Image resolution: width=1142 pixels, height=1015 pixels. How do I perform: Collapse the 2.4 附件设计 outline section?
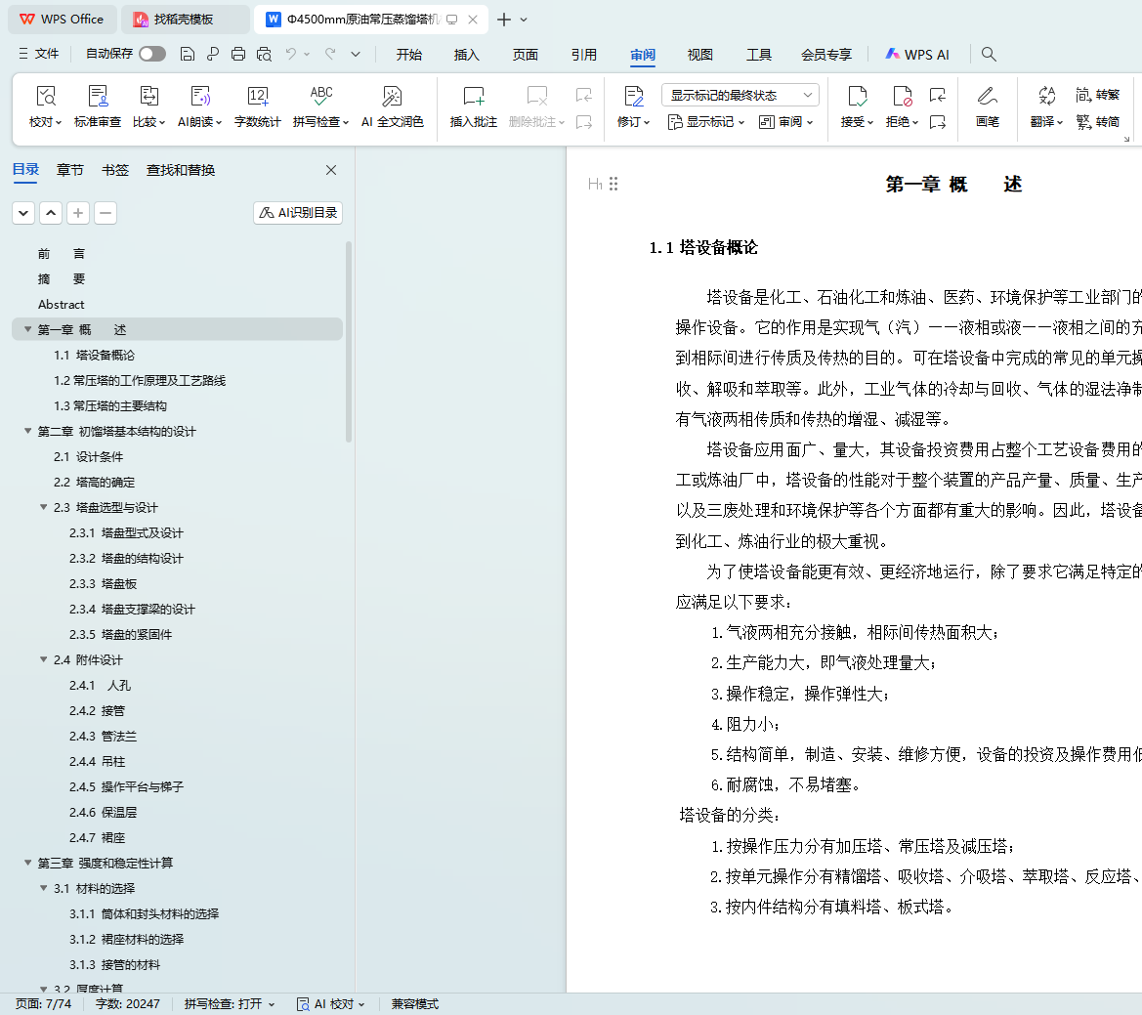[x=44, y=659]
